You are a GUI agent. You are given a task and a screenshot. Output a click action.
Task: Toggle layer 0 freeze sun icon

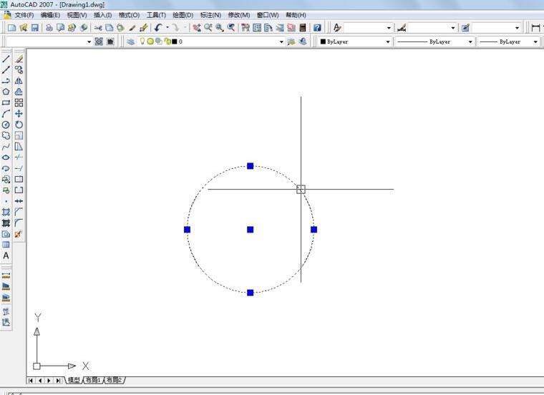[150, 42]
